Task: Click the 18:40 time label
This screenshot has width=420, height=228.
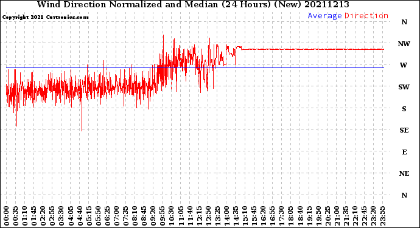Action: (x=299, y=216)
